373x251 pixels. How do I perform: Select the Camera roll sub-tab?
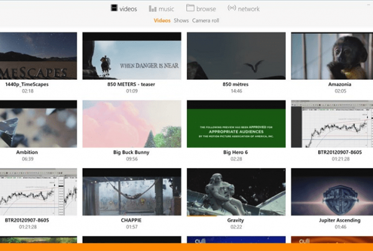click(x=206, y=21)
